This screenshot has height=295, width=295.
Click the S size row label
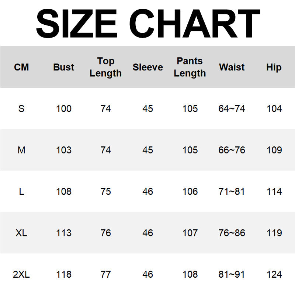click(x=21, y=109)
